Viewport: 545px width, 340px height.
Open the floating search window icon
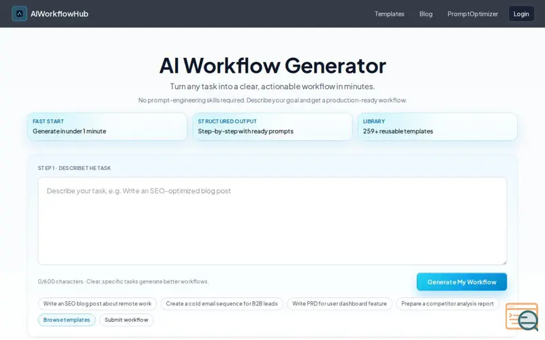point(522,317)
